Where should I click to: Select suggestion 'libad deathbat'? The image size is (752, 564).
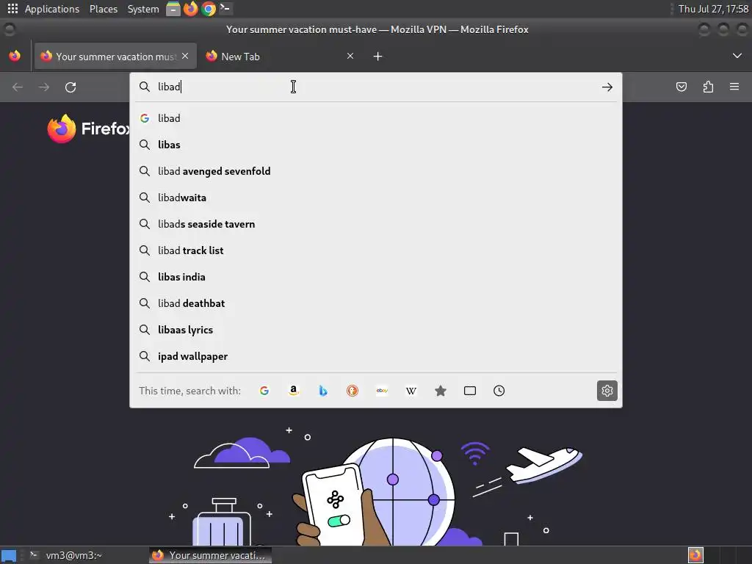(x=375, y=303)
